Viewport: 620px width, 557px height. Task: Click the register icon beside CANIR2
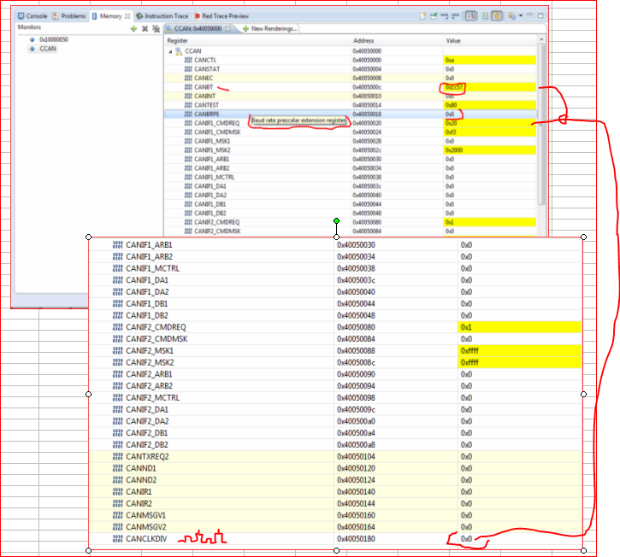[117, 504]
